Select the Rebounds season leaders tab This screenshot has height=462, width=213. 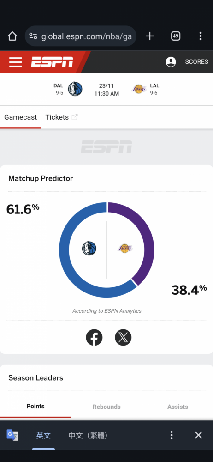[x=106, y=407]
